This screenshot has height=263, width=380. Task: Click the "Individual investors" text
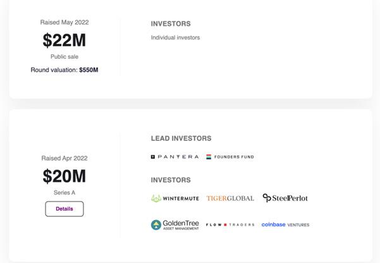click(x=175, y=38)
